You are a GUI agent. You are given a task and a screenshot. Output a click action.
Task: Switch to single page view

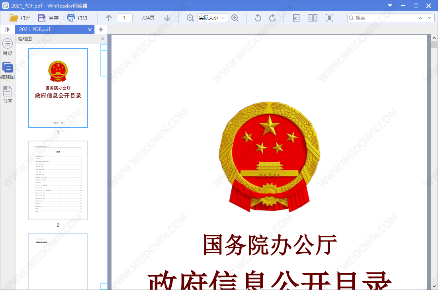point(296,18)
